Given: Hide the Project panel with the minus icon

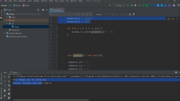Looking at the screenshot, I should pos(47,10).
